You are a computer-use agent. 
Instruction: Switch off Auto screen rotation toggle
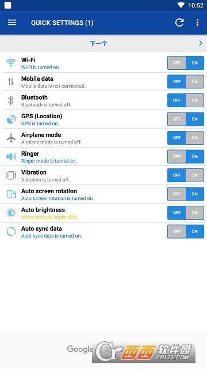pyautogui.click(x=177, y=194)
